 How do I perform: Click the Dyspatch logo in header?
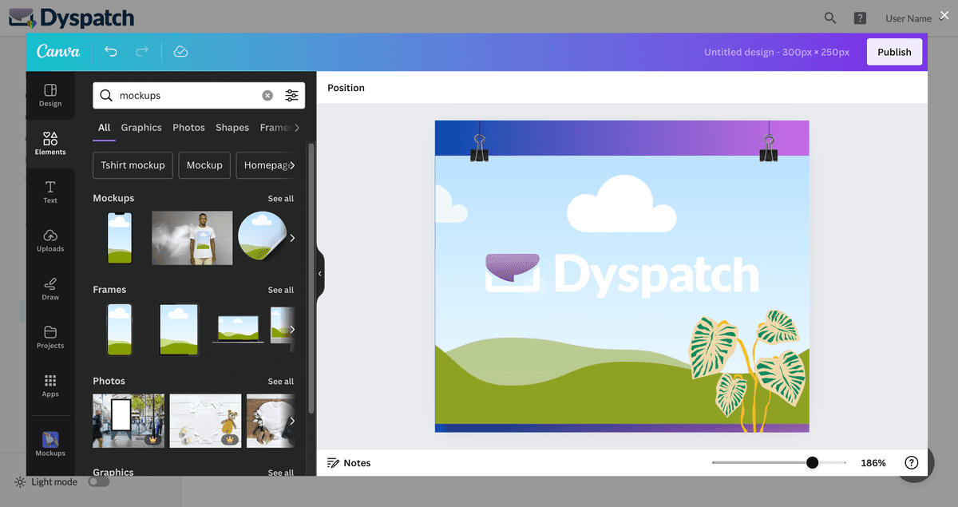tap(72, 18)
